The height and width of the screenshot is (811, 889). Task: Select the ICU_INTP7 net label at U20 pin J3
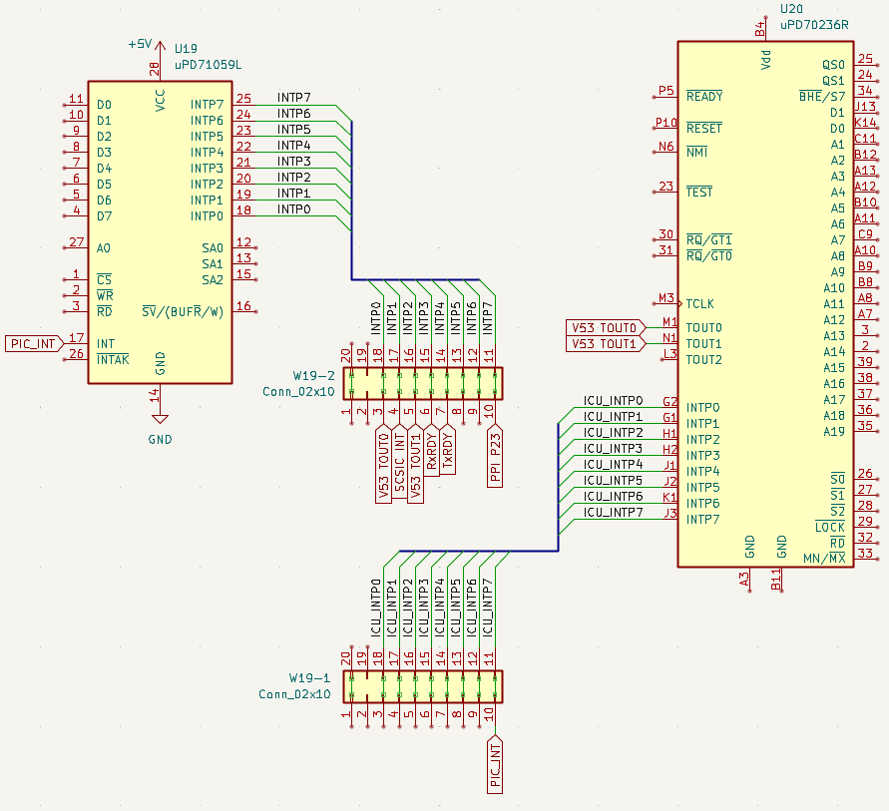click(613, 513)
